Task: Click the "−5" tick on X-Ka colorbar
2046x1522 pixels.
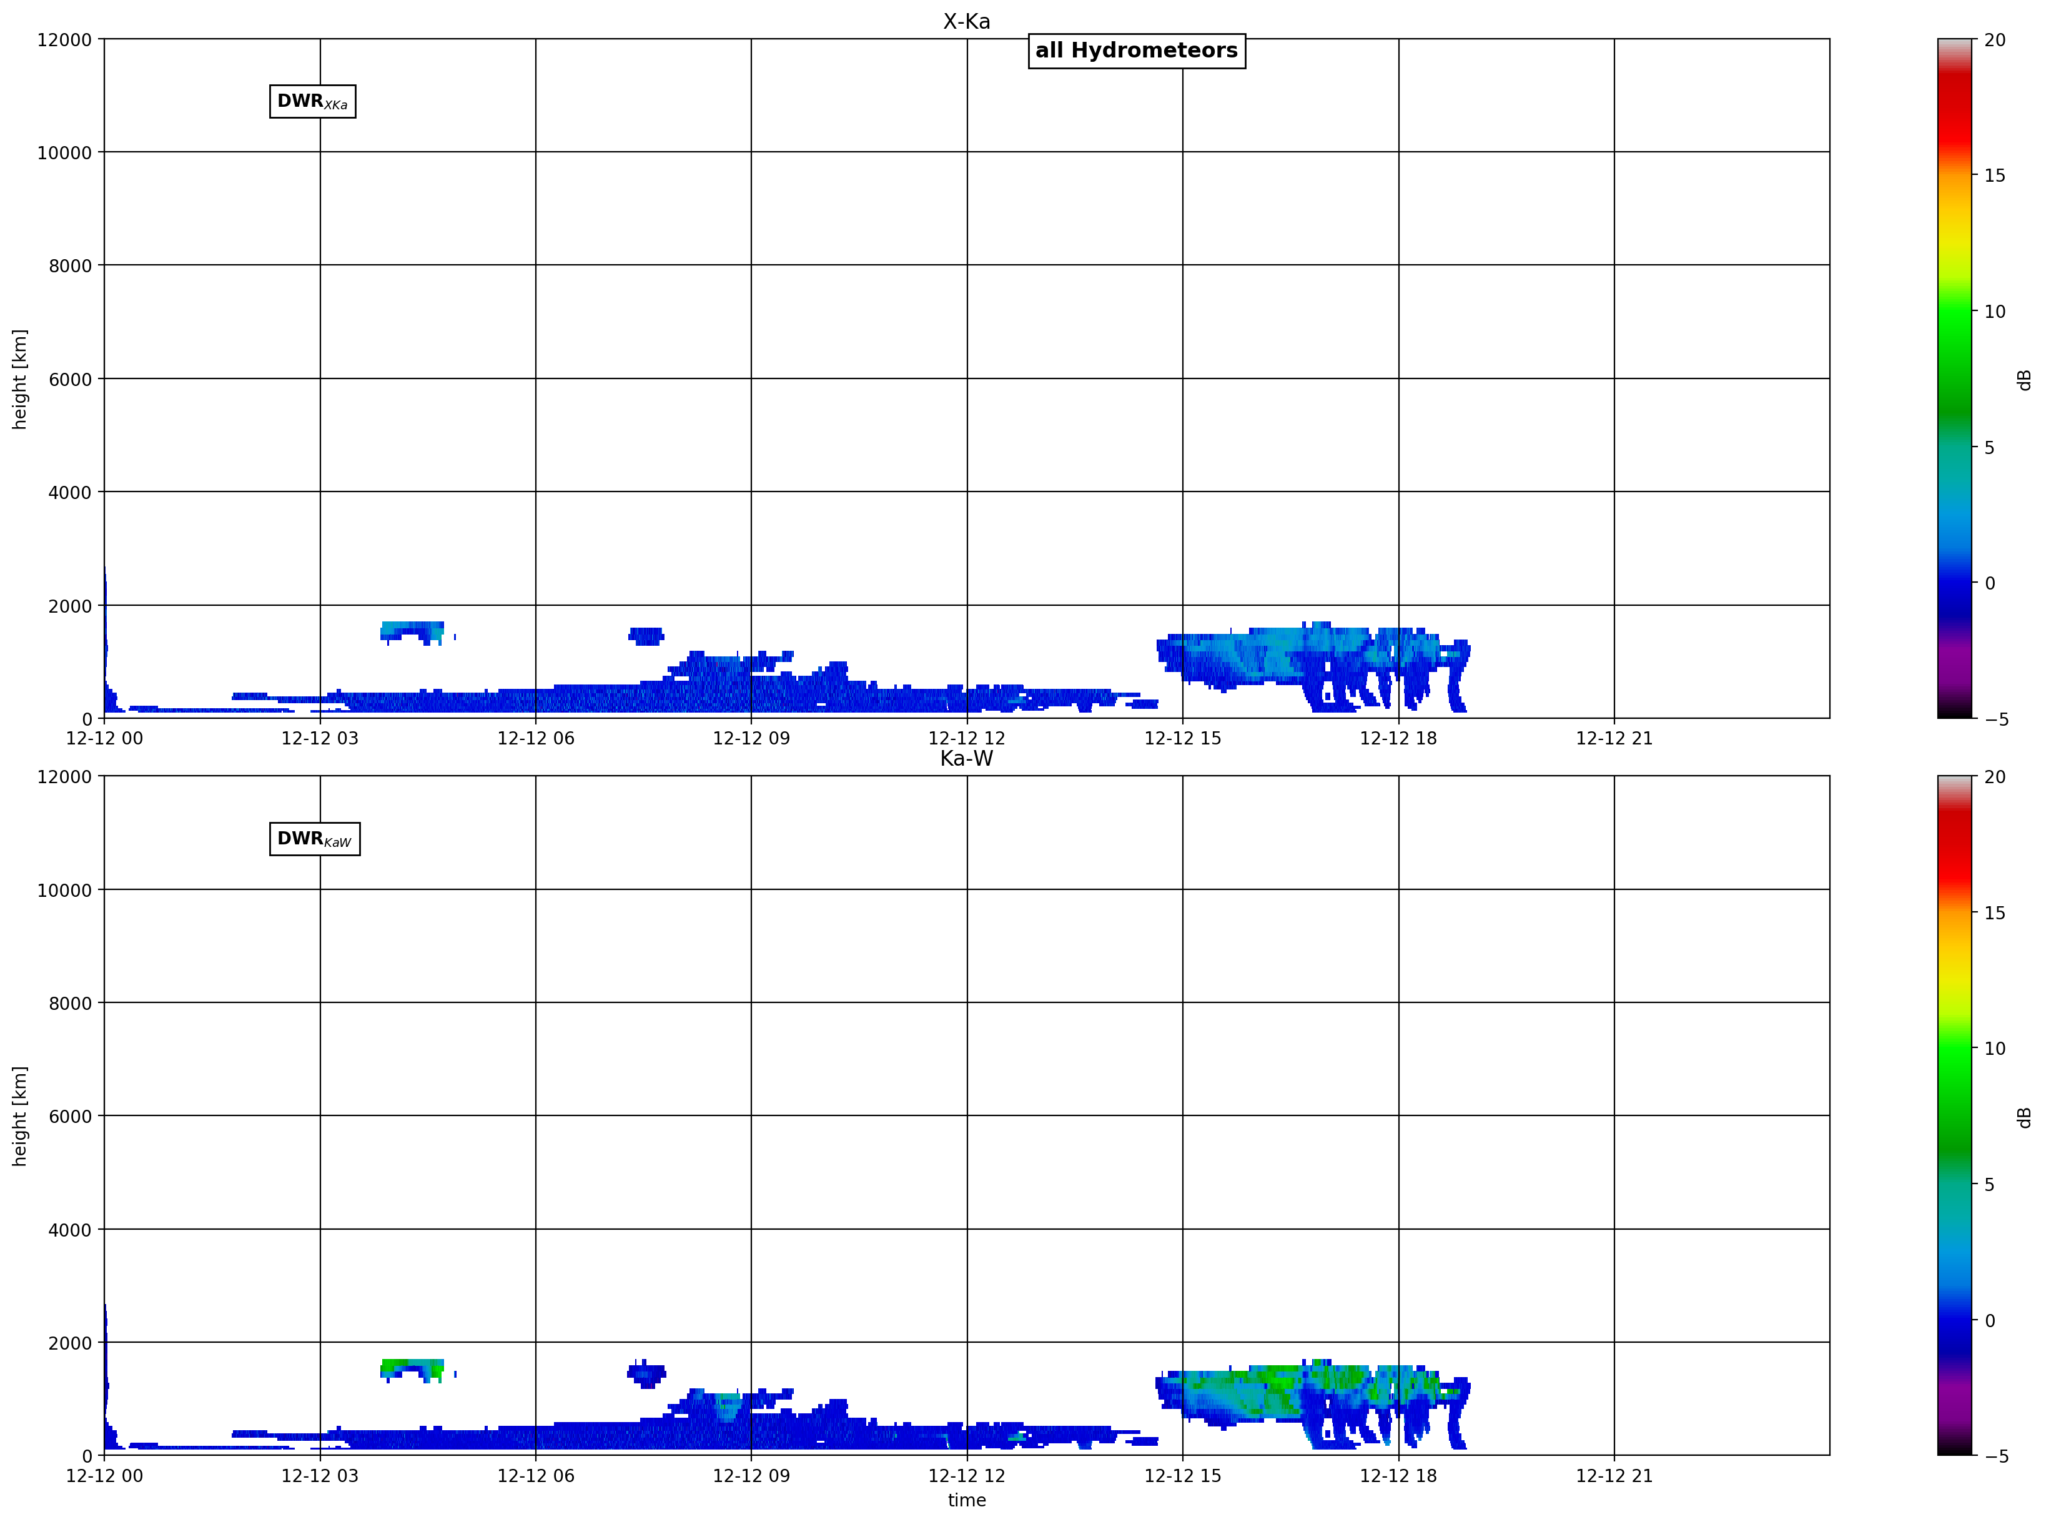Action: point(1996,719)
